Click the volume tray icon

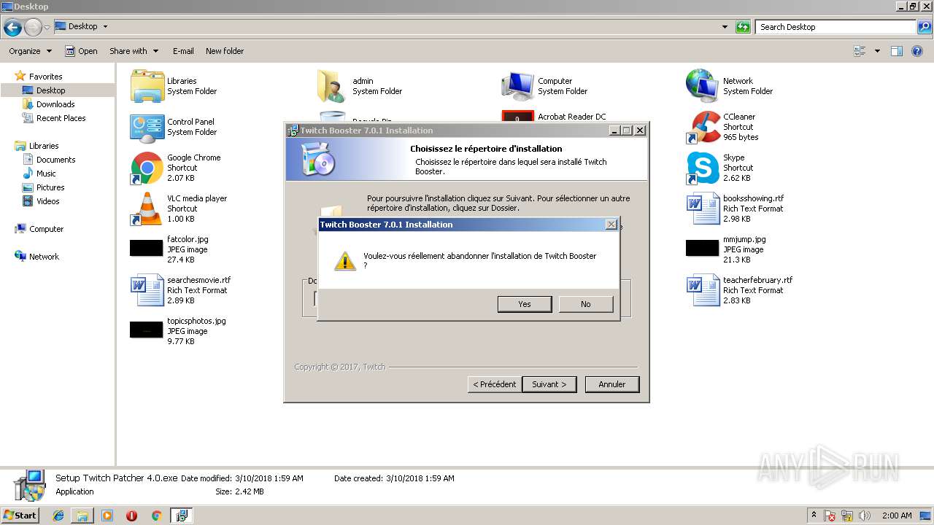pyautogui.click(x=864, y=516)
